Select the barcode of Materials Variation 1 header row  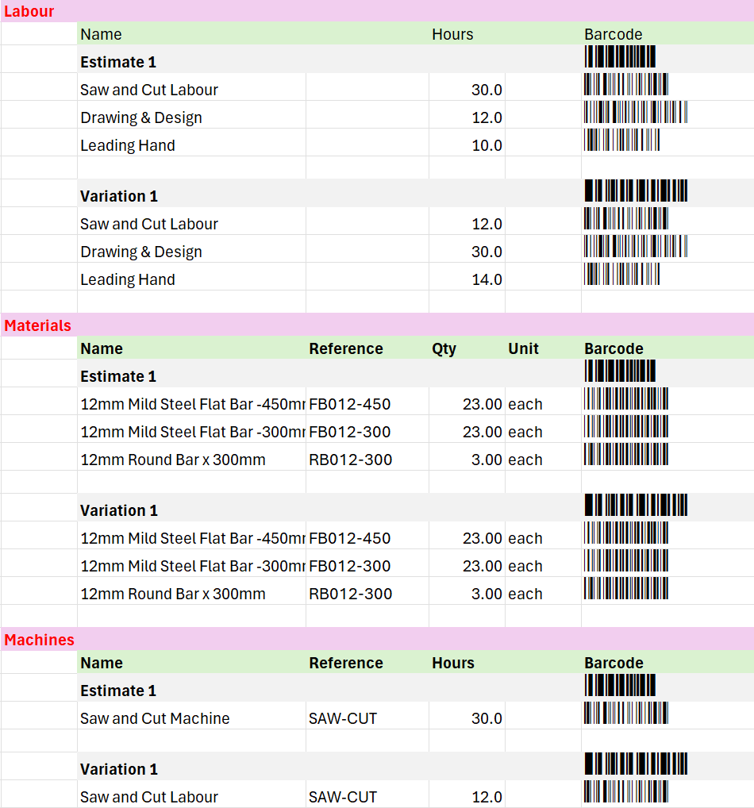click(x=636, y=506)
